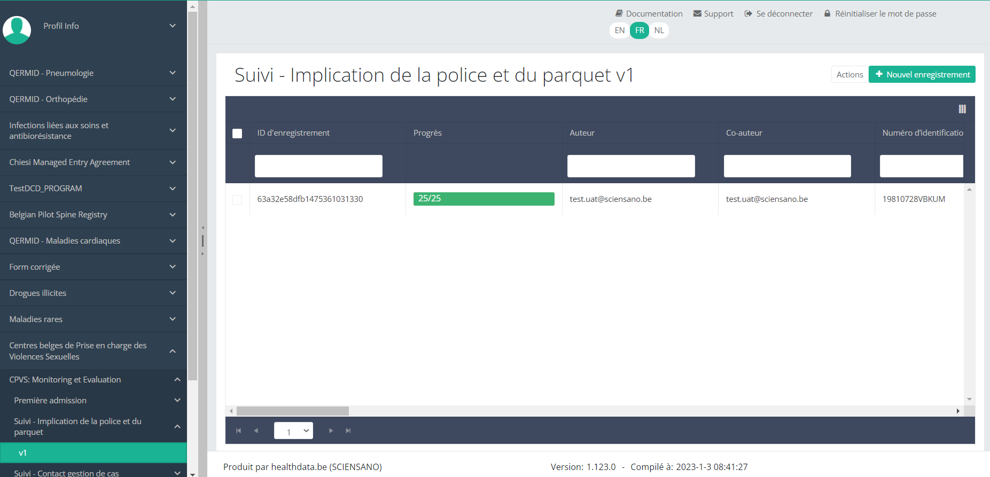Switch language to EN

pyautogui.click(x=619, y=30)
